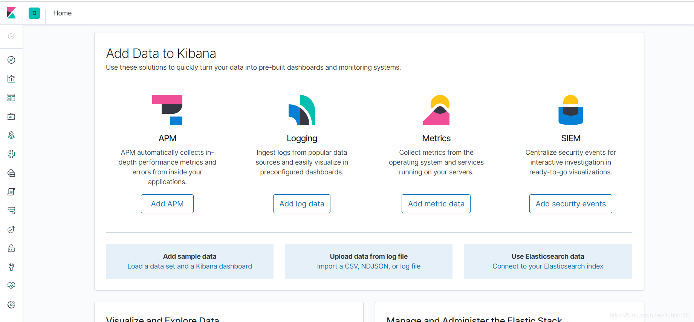The image size is (694, 322).
Task: Click the Home breadcrumb
Action: (x=63, y=13)
